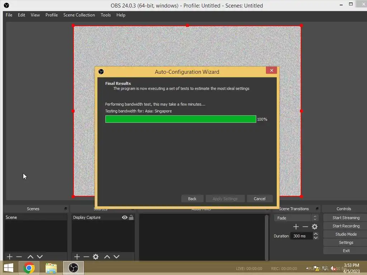
Task: Open the Edit menu
Action: (x=21, y=15)
